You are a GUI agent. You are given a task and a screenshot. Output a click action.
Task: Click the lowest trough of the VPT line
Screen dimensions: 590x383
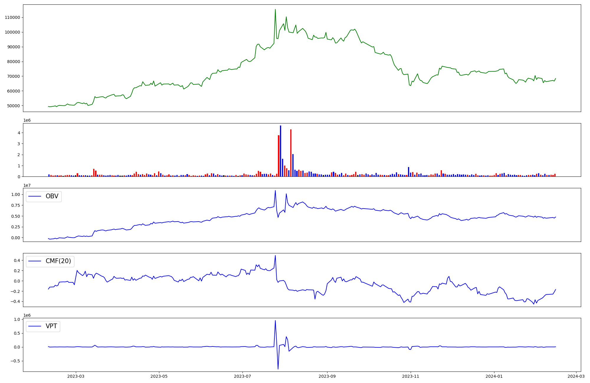click(278, 369)
